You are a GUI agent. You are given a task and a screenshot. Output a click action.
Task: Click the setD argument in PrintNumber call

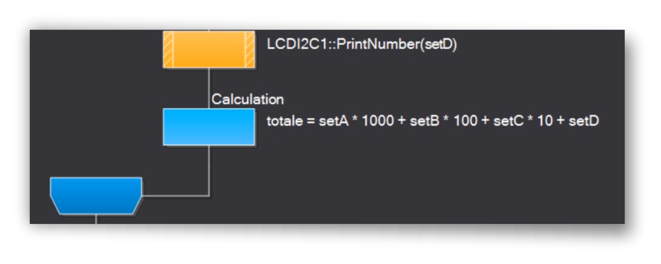(x=439, y=44)
